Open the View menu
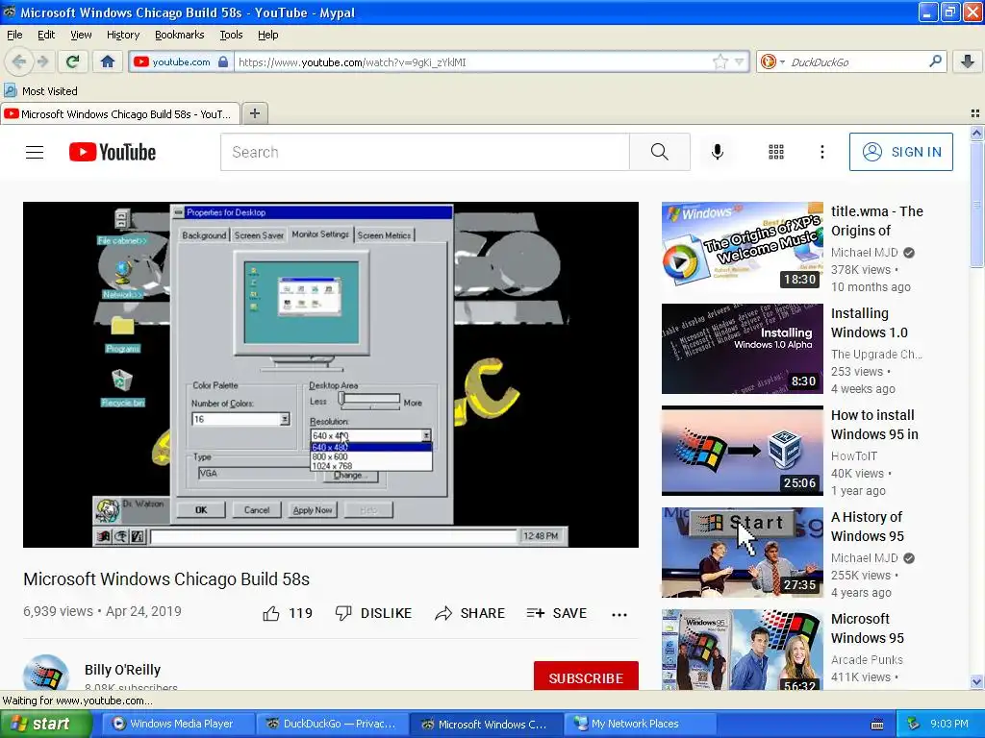This screenshot has width=985, height=738. (81, 35)
